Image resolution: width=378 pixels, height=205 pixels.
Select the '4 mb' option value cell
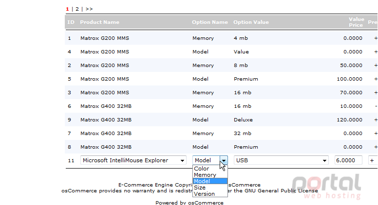(x=241, y=38)
